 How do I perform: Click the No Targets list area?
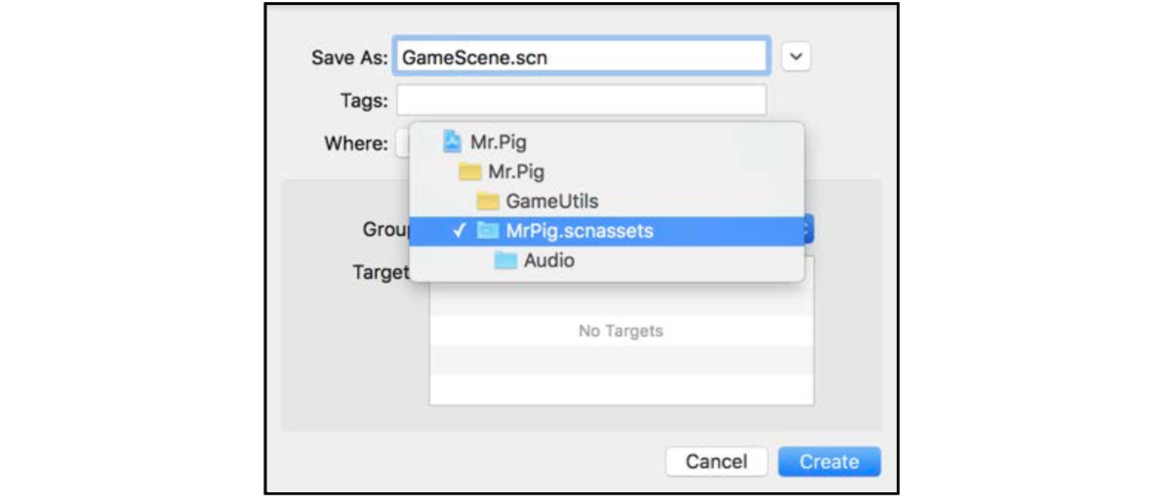click(x=621, y=331)
